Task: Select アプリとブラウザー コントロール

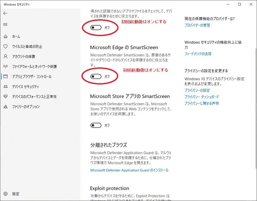Action: (32, 77)
